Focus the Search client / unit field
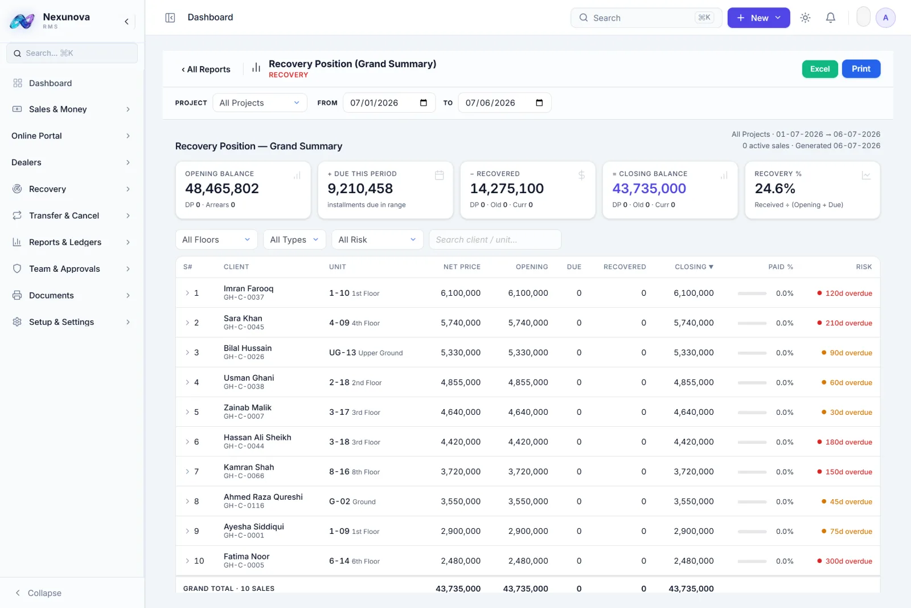 click(495, 240)
